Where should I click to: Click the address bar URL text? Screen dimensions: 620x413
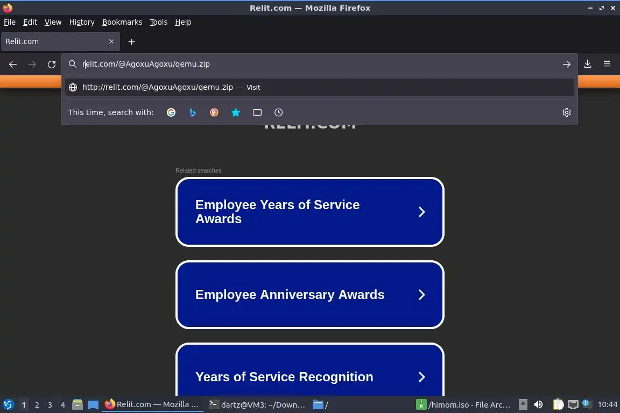tap(146, 64)
